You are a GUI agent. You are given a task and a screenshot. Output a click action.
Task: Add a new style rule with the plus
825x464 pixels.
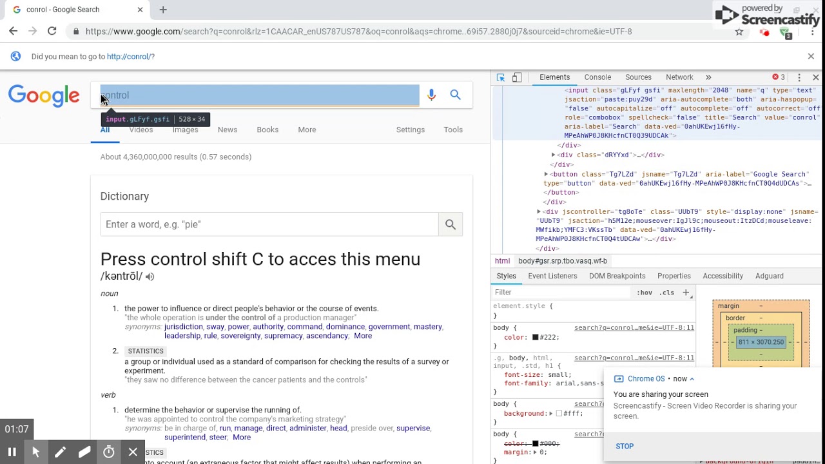(686, 293)
